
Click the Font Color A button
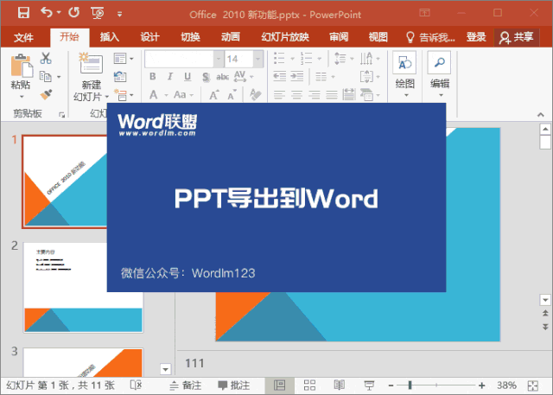[154, 94]
